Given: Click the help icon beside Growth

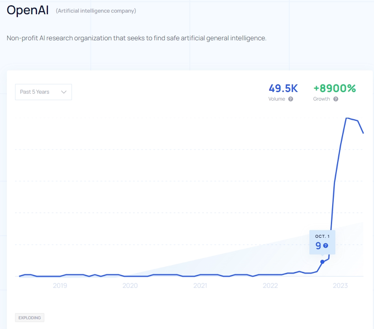Looking at the screenshot, I should tap(336, 99).
